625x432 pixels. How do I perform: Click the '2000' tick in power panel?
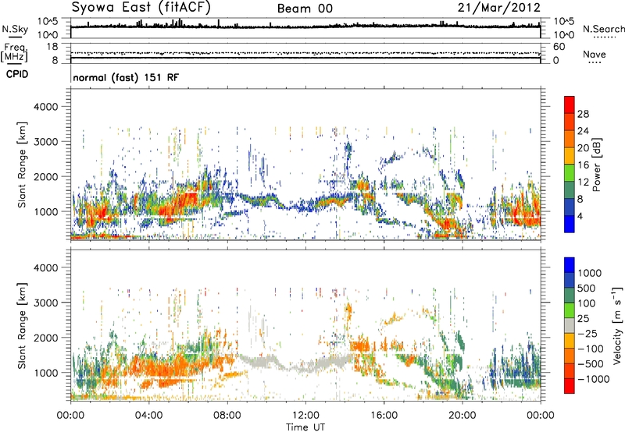pos(46,176)
